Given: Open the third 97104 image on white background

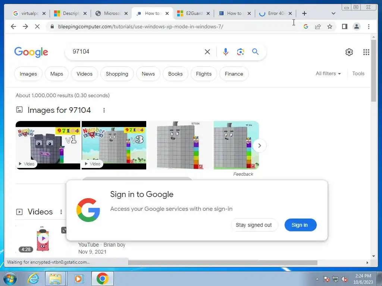Looking at the screenshot, I should [x=180, y=145].
